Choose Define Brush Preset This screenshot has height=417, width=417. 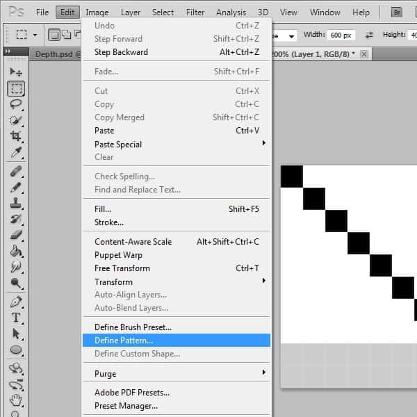(177, 327)
